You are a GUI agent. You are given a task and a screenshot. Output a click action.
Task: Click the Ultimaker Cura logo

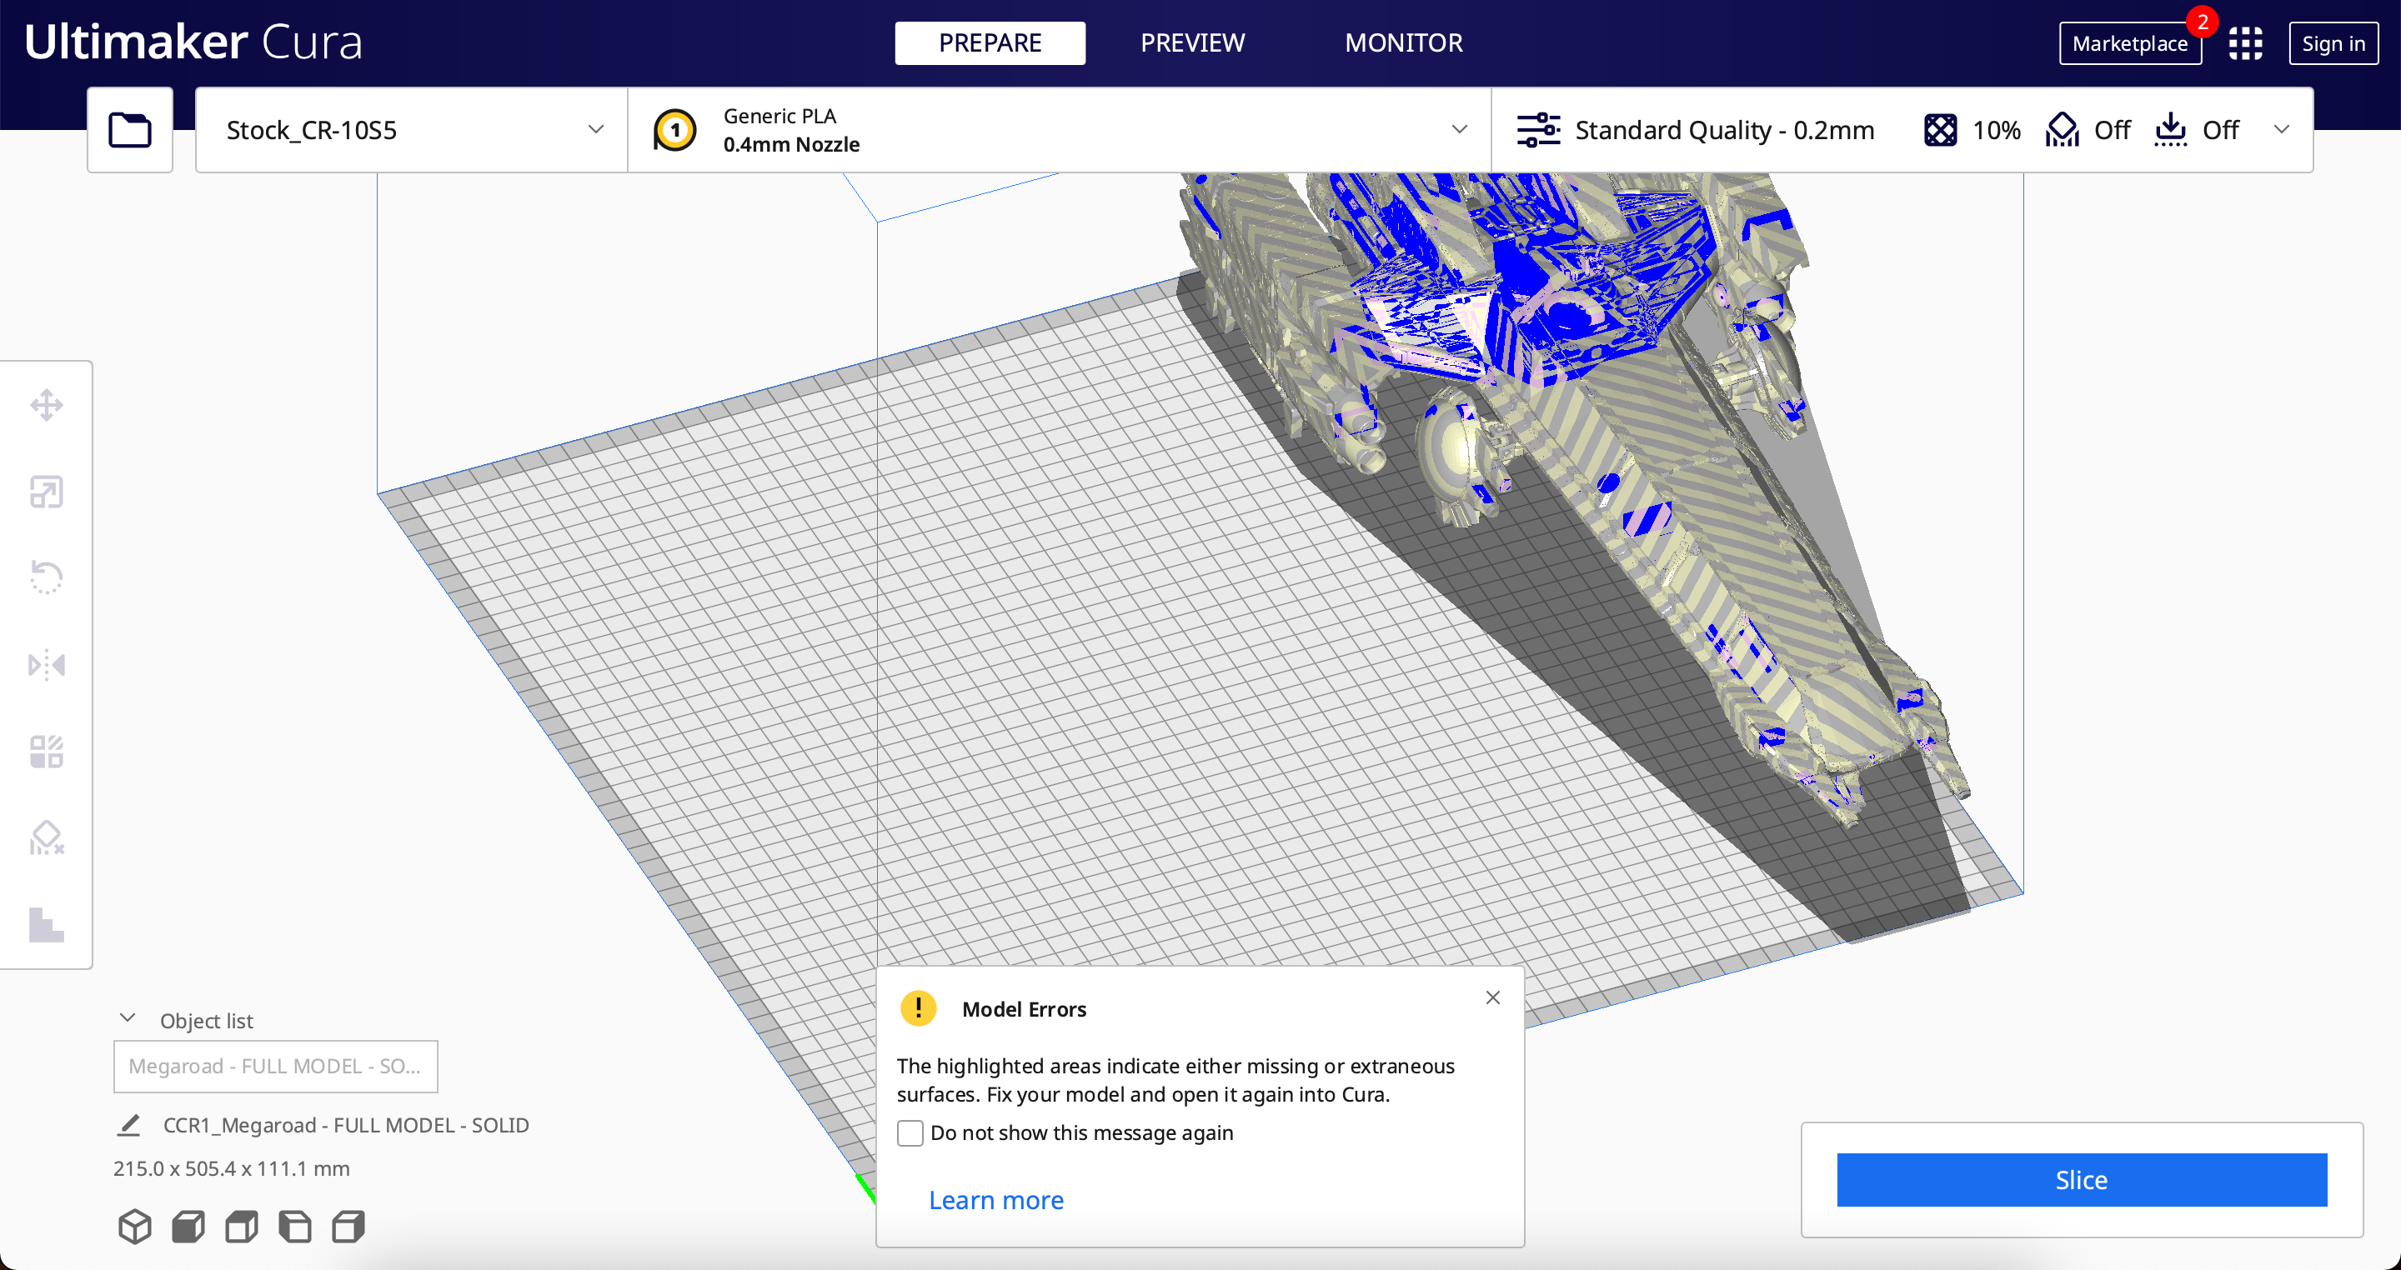(193, 42)
